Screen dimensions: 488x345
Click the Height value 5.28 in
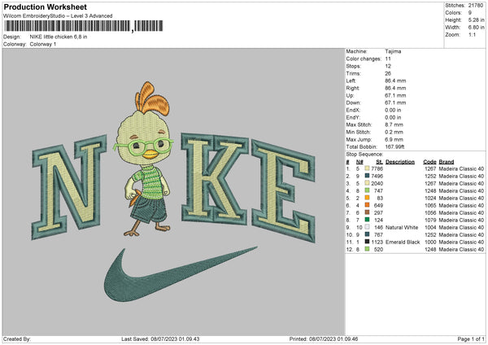[x=477, y=20]
